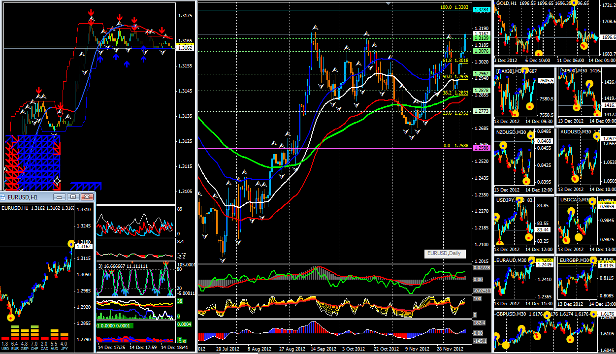Click yellow circle low marker on EURUSD,H1 chart
This screenshot has width=616, height=354.
pos(11,317)
